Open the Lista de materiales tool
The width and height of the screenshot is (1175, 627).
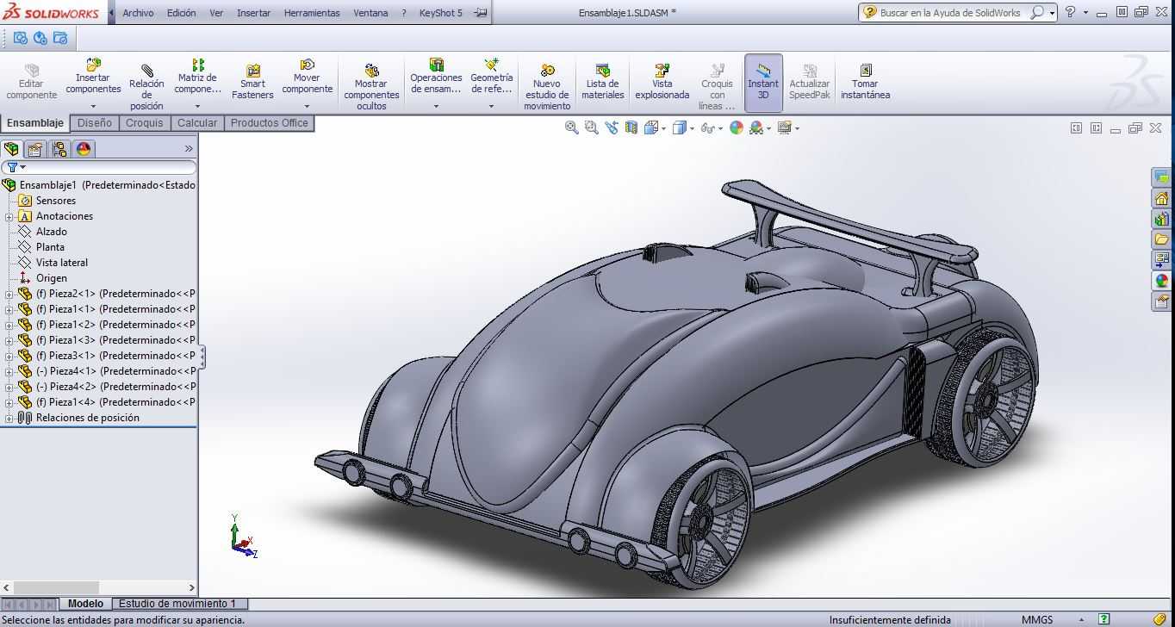602,84
